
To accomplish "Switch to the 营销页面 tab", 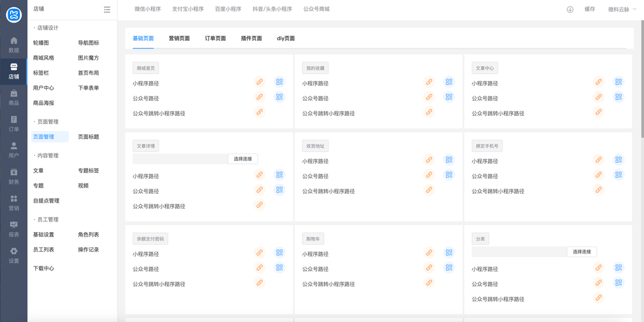I will (x=179, y=38).
